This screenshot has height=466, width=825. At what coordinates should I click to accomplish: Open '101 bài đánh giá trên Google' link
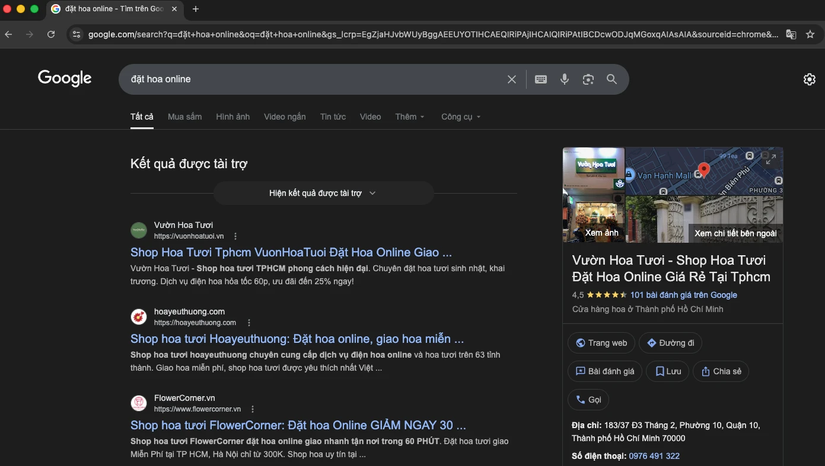[684, 295]
